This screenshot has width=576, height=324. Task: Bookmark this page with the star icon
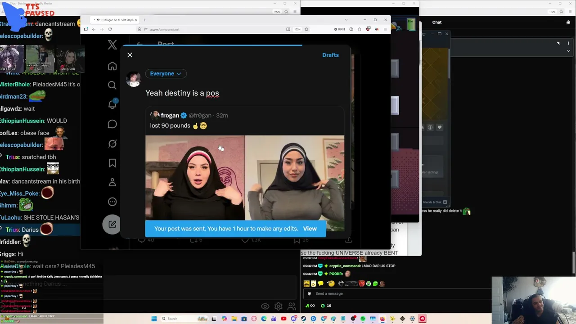pos(306,29)
